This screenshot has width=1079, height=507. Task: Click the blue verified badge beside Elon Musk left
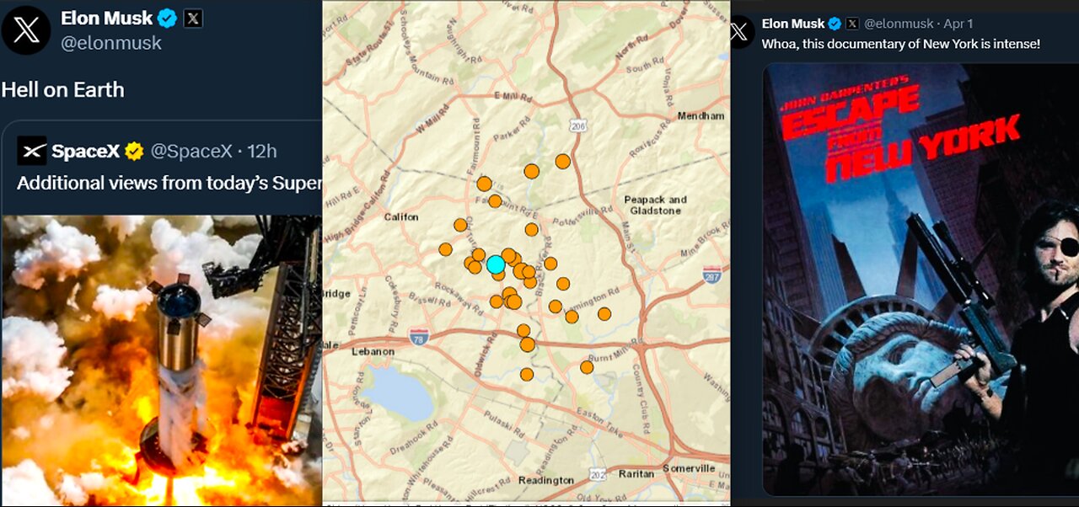coord(168,18)
